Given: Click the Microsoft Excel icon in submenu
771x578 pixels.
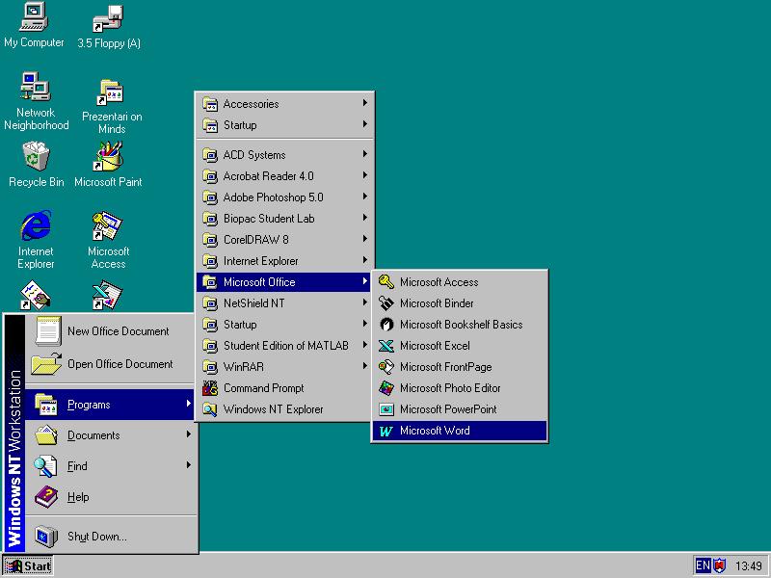Looking at the screenshot, I should 386,346.
